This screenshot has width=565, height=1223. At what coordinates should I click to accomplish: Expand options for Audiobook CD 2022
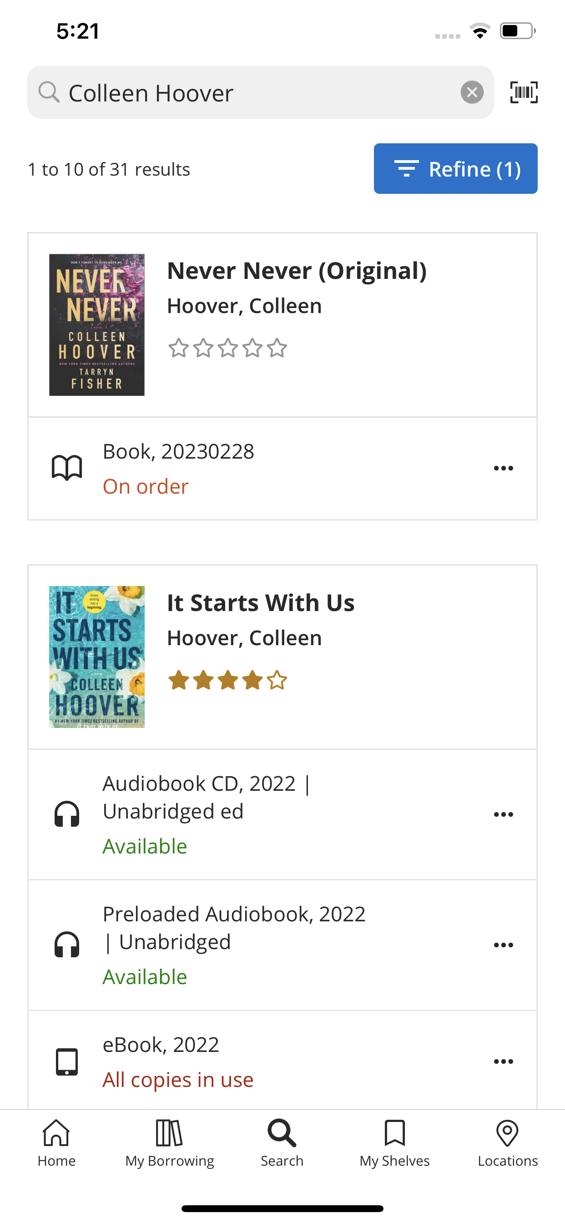(503, 815)
